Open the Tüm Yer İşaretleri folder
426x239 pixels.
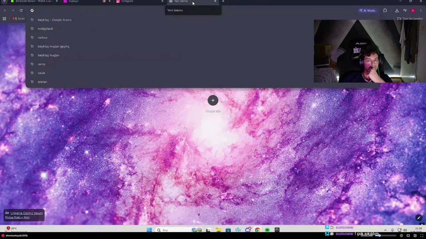(x=410, y=19)
